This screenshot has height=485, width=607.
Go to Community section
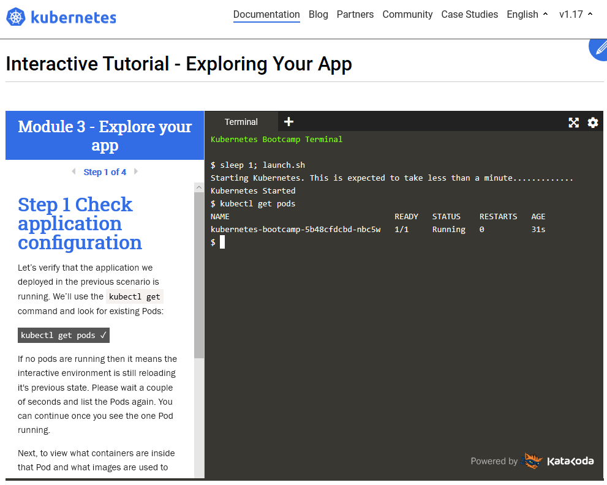407,15
